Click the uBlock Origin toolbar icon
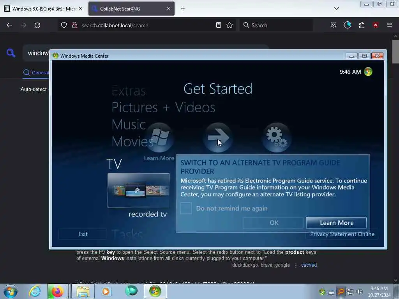The width and height of the screenshot is (399, 299). point(376,25)
